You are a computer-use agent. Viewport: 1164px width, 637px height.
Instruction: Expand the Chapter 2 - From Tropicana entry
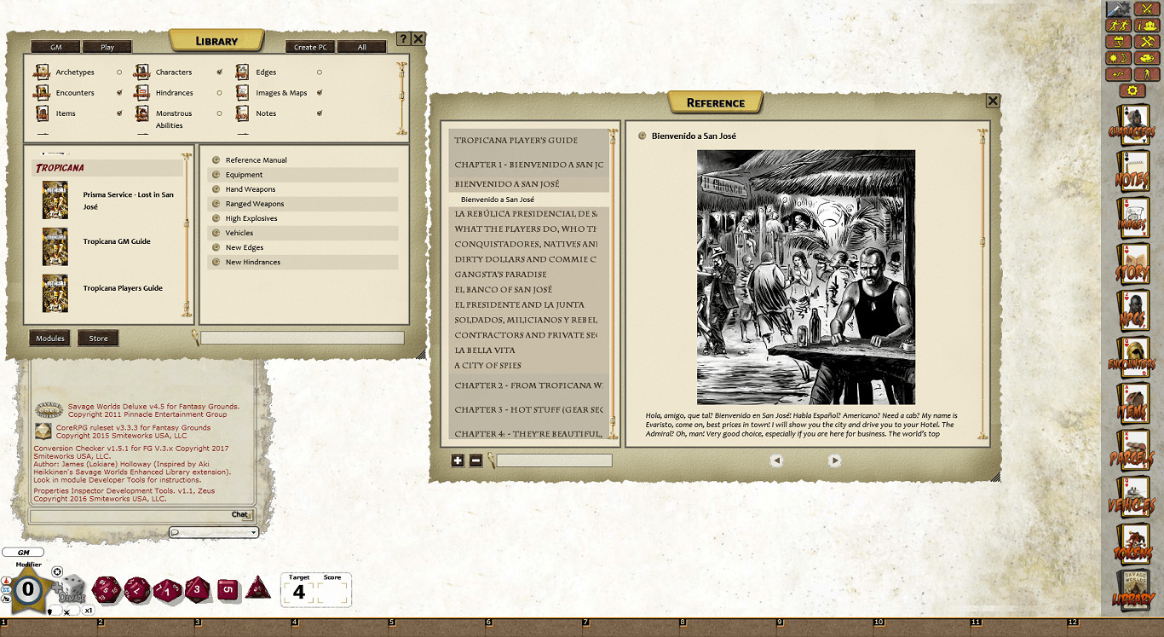coord(528,385)
